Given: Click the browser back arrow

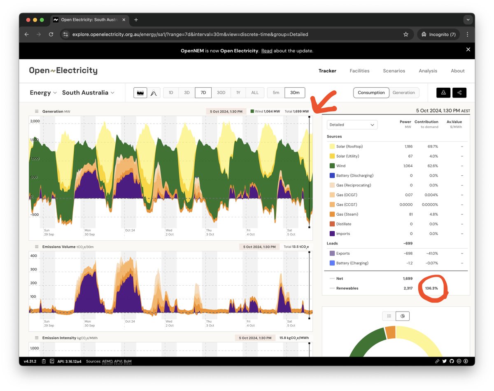Looking at the screenshot, I should pyautogui.click(x=27, y=35).
